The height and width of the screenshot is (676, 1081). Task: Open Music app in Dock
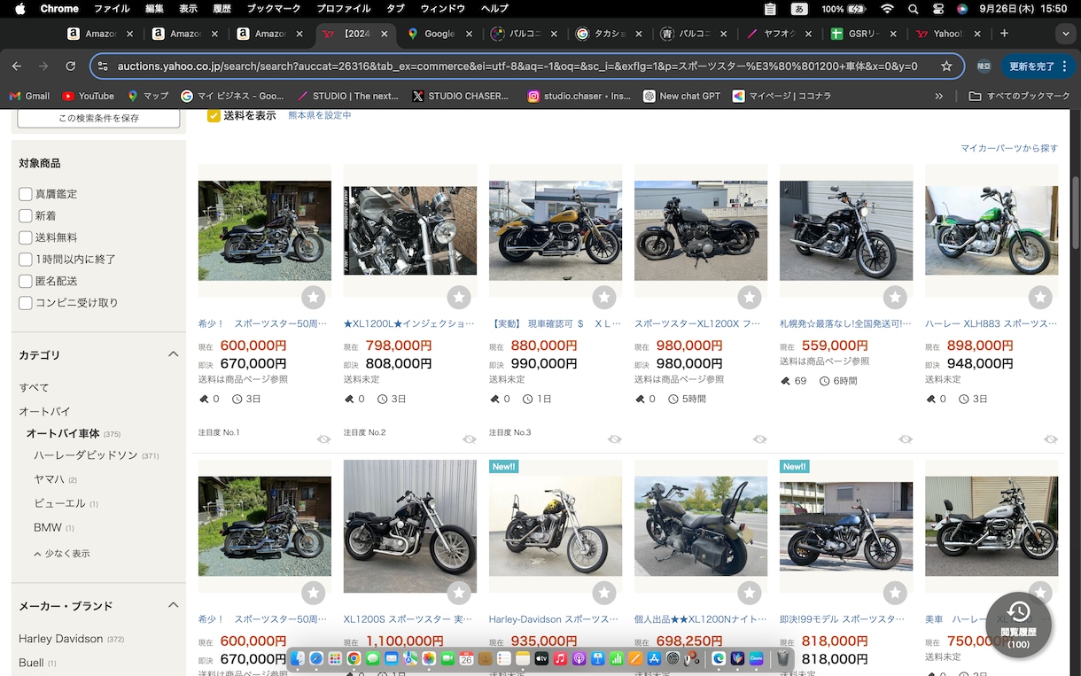coord(560,658)
